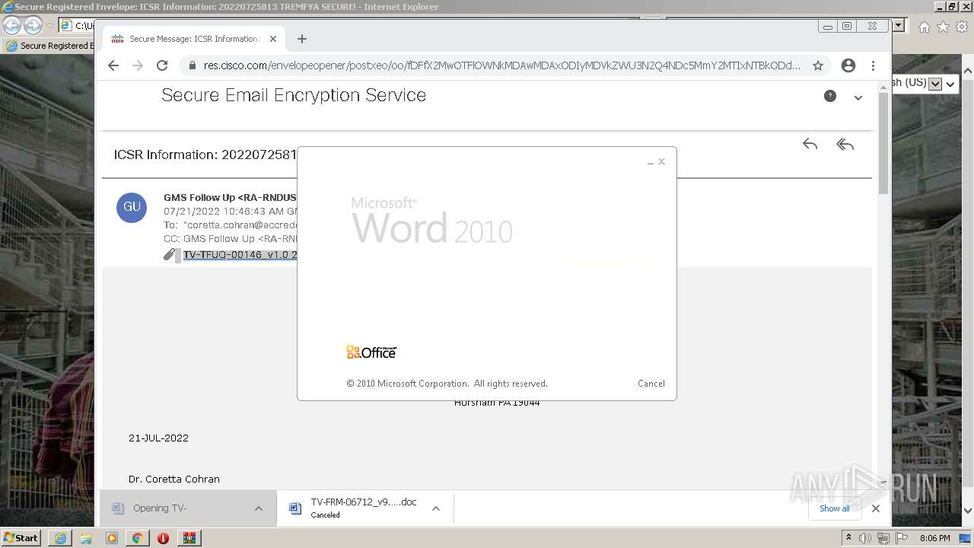
Task: Minimize the Word 2010 splash screen
Action: click(651, 162)
